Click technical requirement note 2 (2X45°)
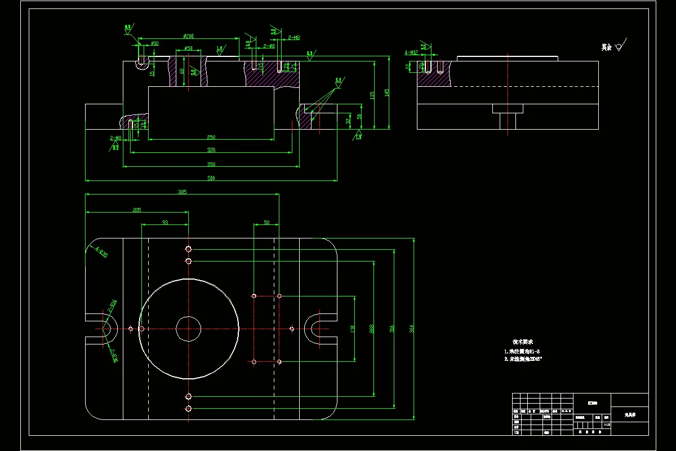This screenshot has height=451, width=676. [524, 359]
